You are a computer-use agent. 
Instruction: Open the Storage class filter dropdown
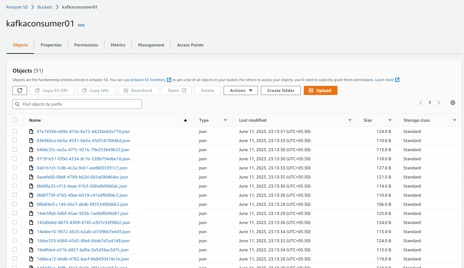point(455,120)
